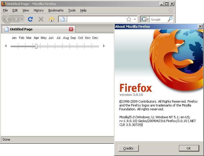Screen dimensions: 204x156
Task: Click the Jan month label
Action: pyautogui.click(x=14, y=38)
